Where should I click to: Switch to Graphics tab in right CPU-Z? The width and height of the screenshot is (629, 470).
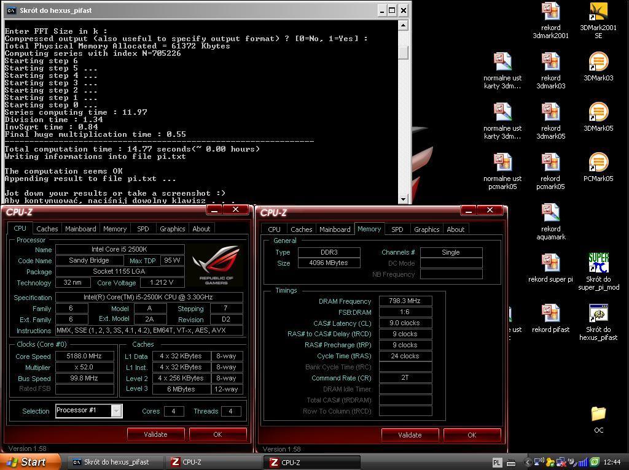(x=426, y=229)
